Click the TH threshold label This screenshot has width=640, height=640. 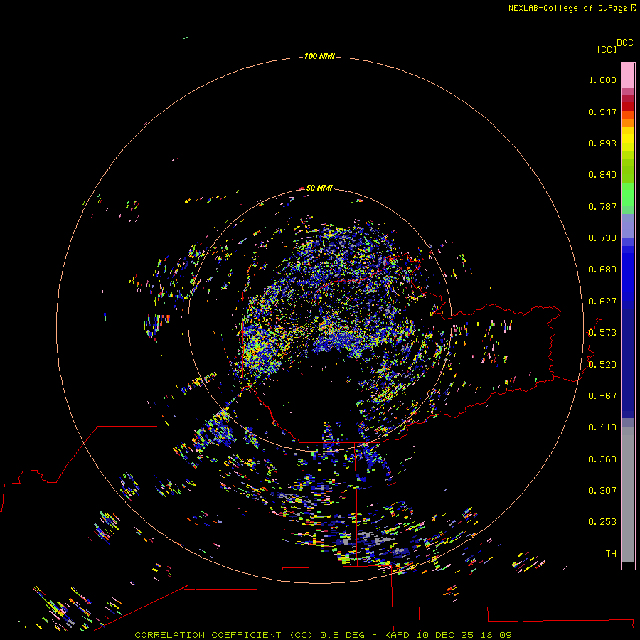tap(611, 554)
